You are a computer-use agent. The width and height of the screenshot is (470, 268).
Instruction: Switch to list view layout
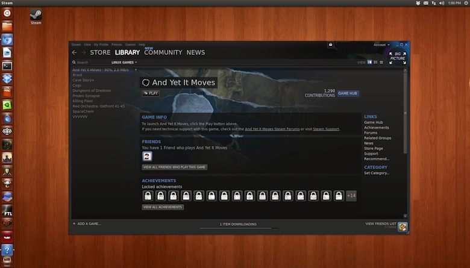pos(375,62)
